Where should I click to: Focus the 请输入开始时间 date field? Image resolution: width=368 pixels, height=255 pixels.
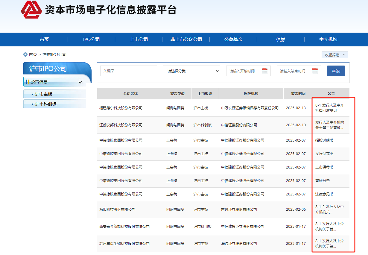tap(248, 71)
